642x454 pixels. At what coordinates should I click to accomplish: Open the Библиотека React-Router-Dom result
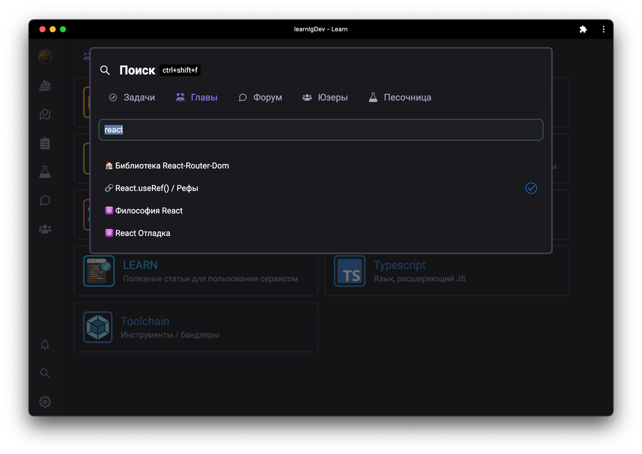171,166
